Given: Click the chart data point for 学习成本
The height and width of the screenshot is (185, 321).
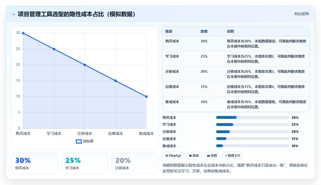Looking at the screenshot, I should tap(54, 49).
